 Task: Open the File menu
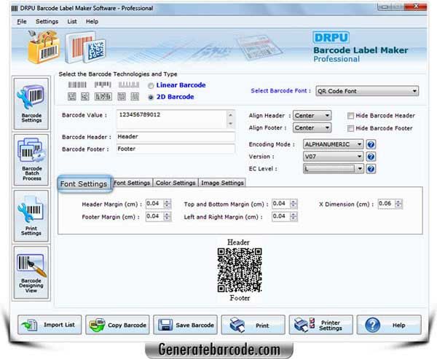click(22, 21)
